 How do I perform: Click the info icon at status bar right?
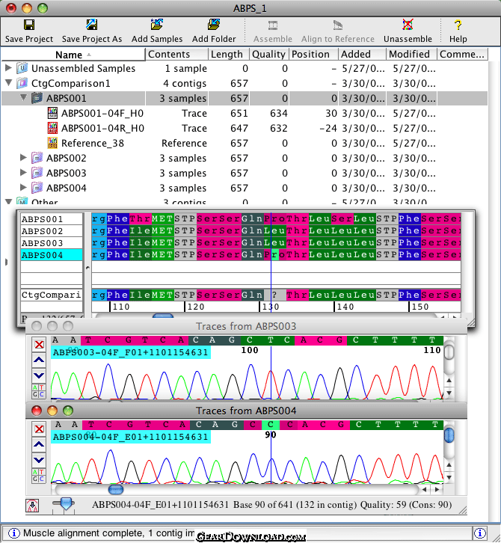click(x=479, y=533)
